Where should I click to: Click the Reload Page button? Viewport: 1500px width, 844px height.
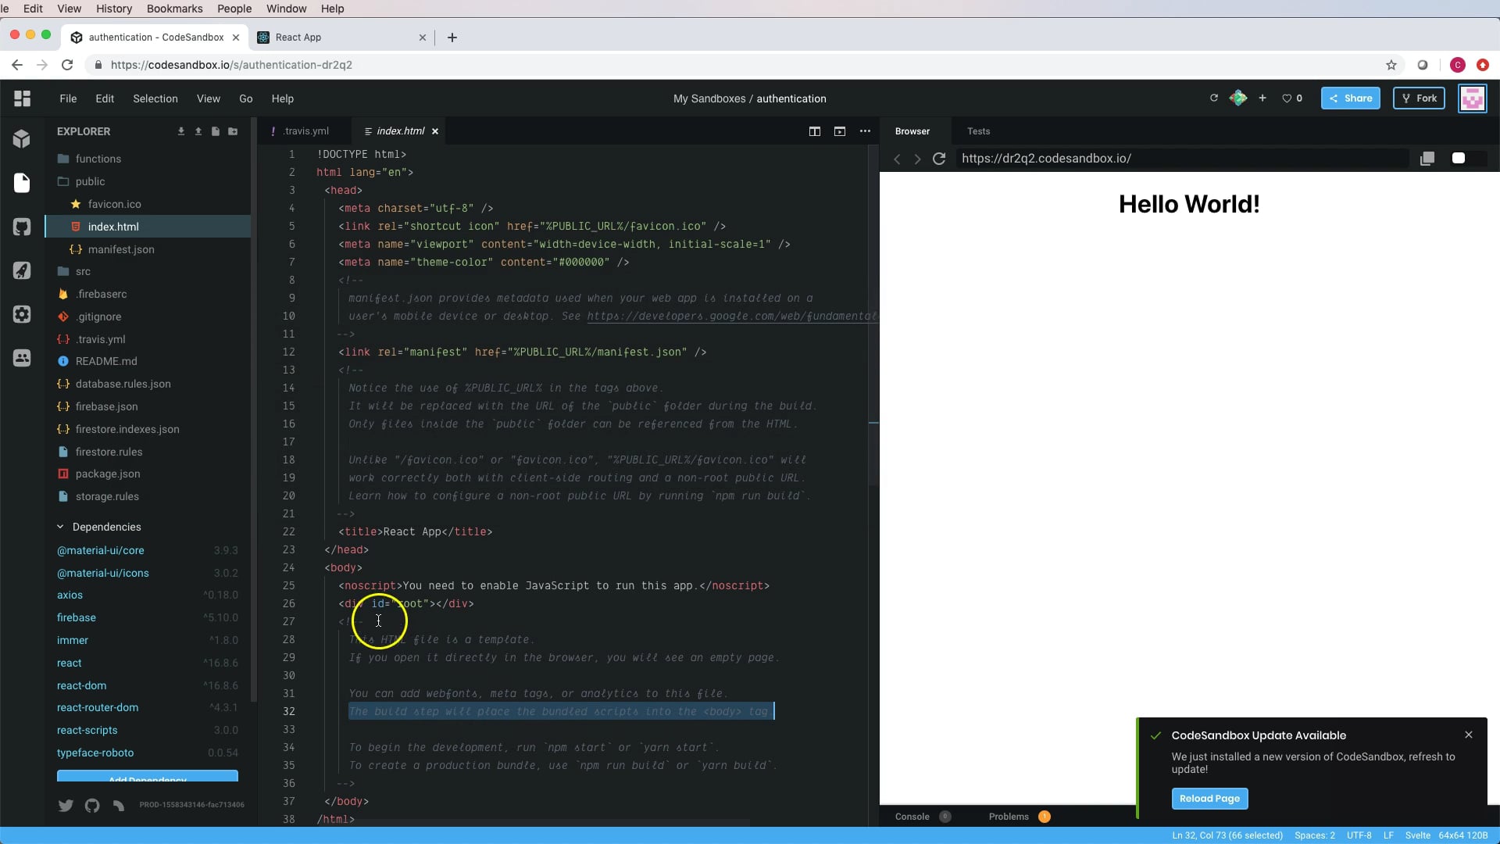coord(1209,799)
